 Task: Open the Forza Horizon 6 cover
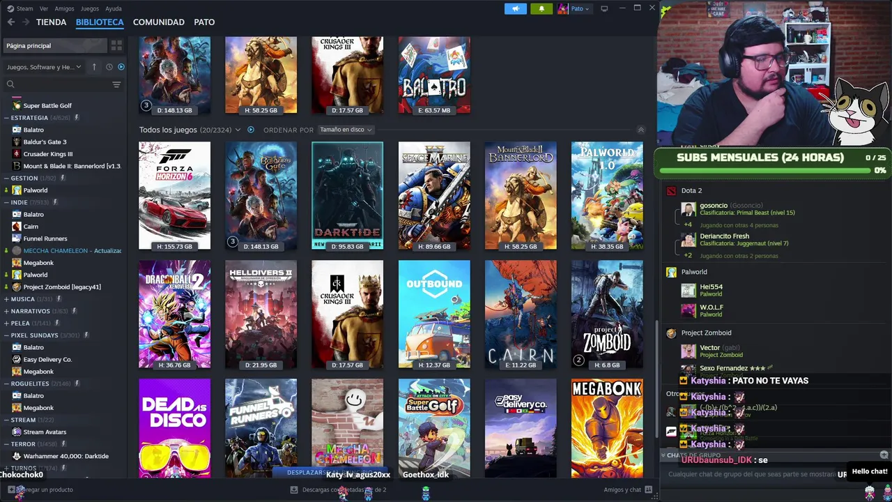[174, 196]
